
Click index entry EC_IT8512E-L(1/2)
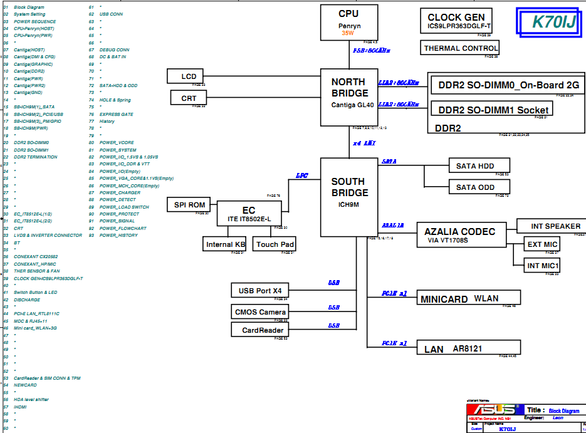point(33,214)
